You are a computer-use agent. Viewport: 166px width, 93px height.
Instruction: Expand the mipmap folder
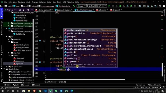[9, 53]
